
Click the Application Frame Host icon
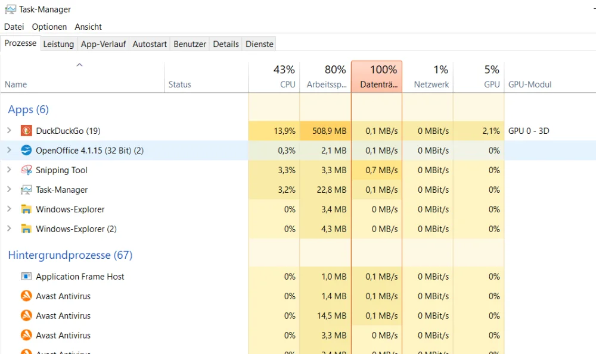[26, 277]
